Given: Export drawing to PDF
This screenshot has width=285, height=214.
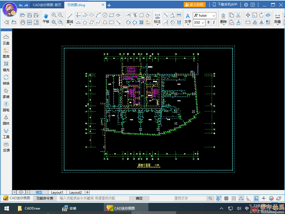Looking at the screenshot, I should (30, 22).
